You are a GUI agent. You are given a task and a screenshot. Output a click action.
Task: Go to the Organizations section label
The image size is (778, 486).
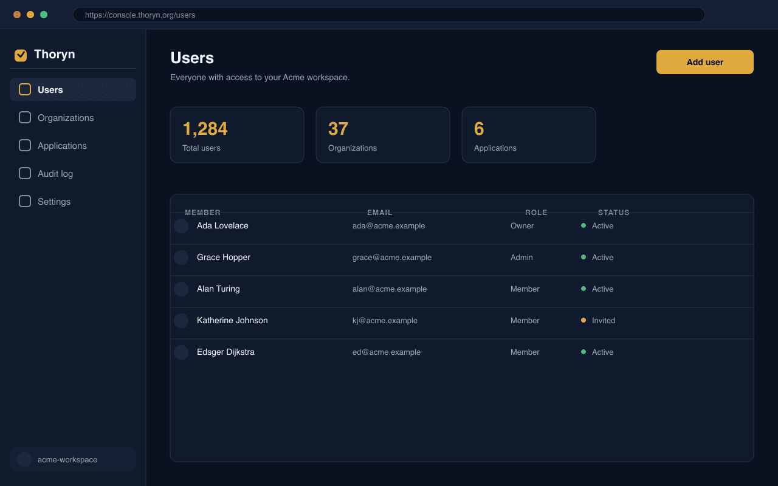(x=66, y=118)
